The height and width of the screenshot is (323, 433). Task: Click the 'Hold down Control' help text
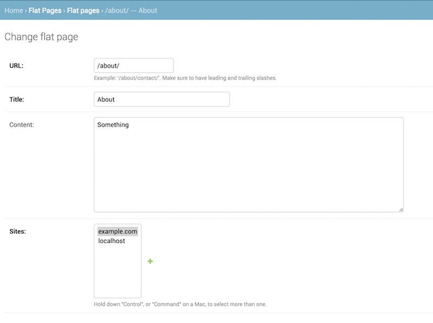coord(180,304)
